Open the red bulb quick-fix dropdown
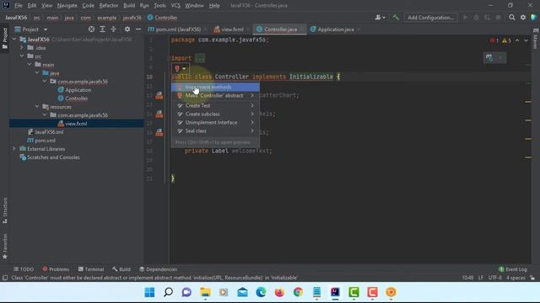540x303 pixels. point(181,68)
